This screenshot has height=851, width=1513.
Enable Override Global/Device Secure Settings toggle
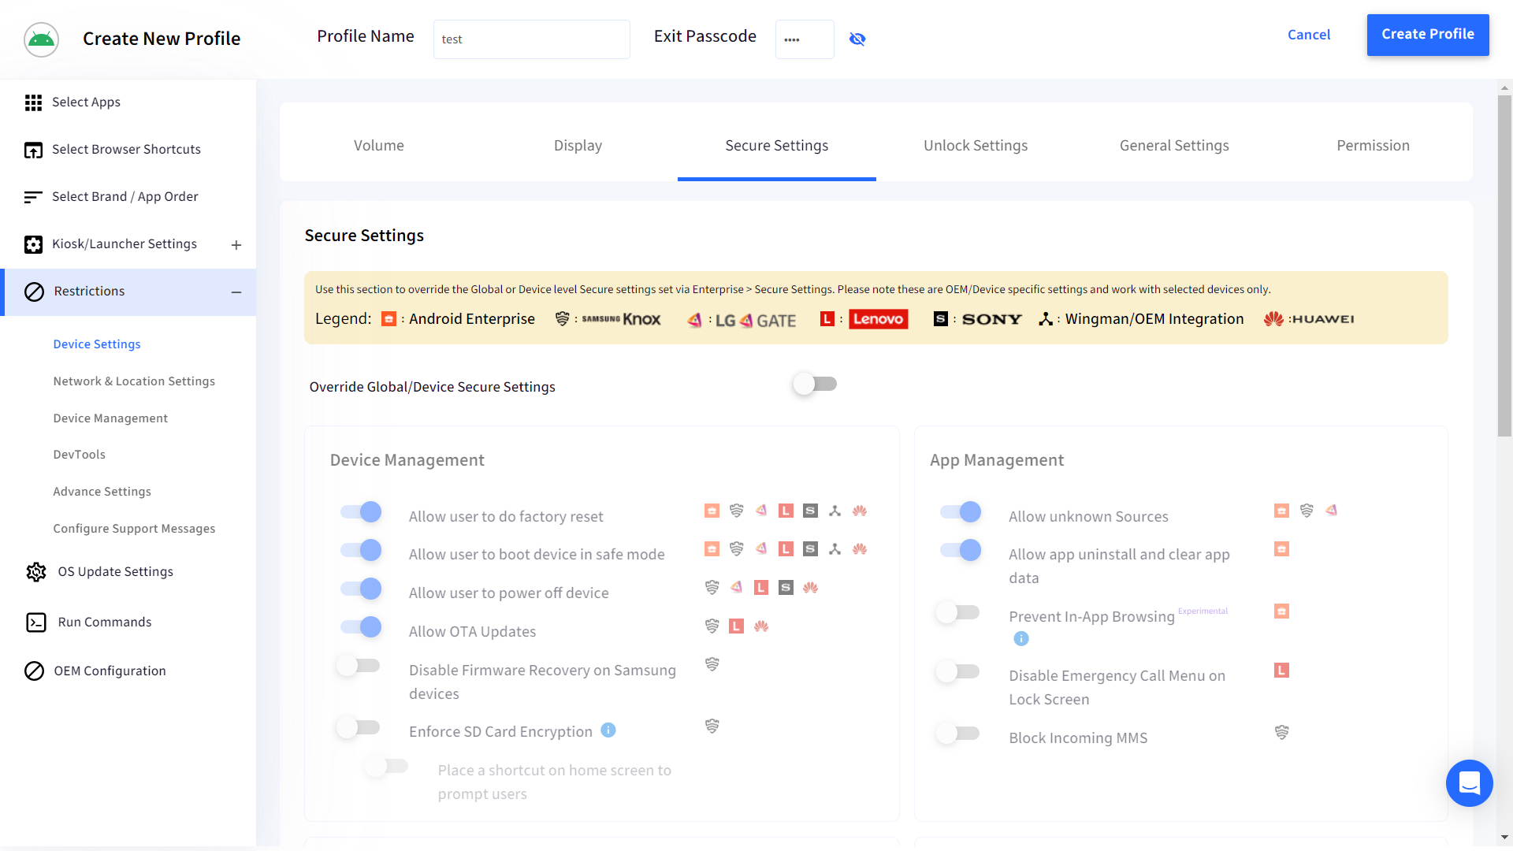[815, 385]
